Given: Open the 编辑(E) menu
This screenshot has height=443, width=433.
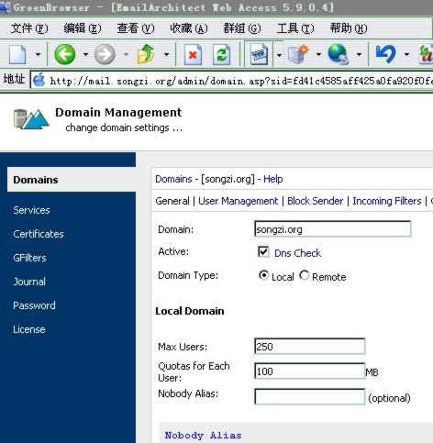Looking at the screenshot, I should (83, 28).
